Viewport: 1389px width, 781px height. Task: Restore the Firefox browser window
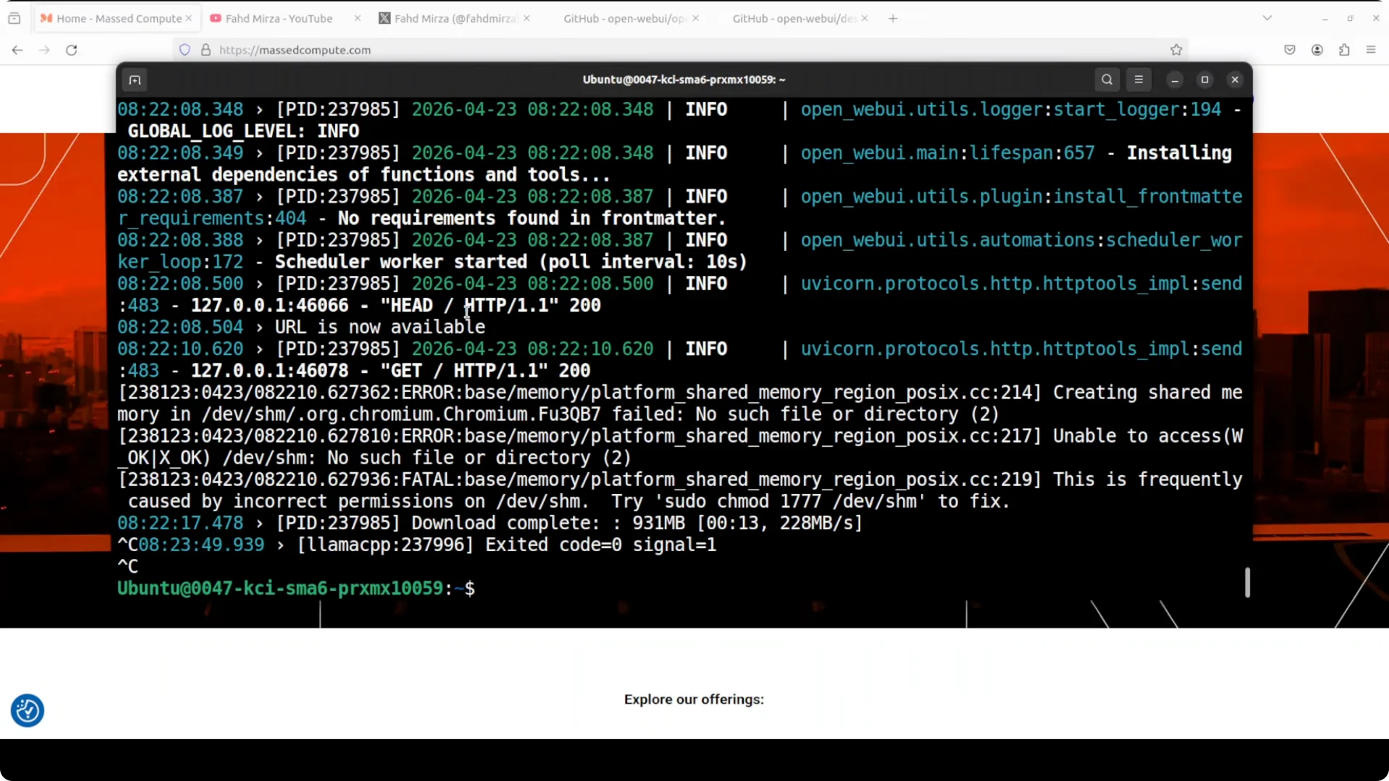click(1350, 18)
